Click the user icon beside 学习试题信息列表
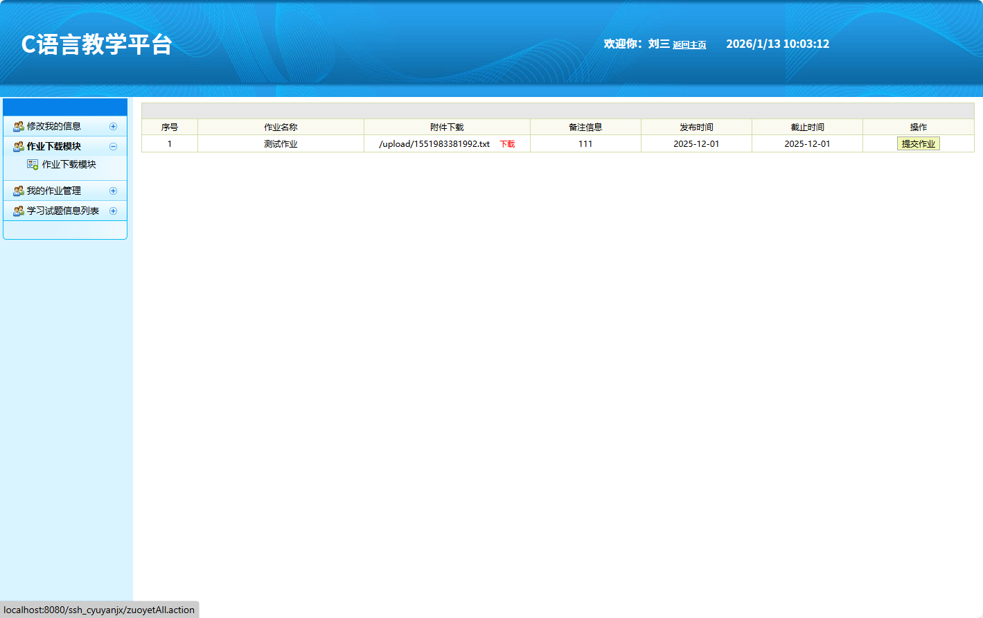The image size is (983, 618). 19,211
